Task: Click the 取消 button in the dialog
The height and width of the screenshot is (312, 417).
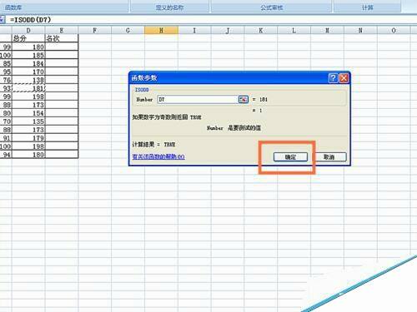Action: click(x=329, y=157)
